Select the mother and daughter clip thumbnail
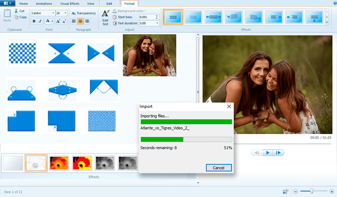The image size is (337, 197). pos(149,55)
